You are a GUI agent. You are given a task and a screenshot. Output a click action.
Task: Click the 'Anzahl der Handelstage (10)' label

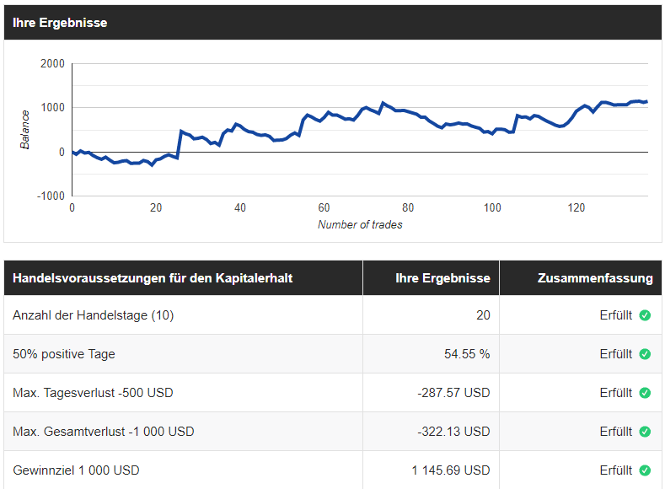(x=94, y=315)
